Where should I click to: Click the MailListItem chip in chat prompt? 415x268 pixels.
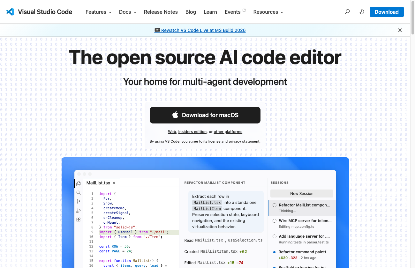tap(207, 209)
